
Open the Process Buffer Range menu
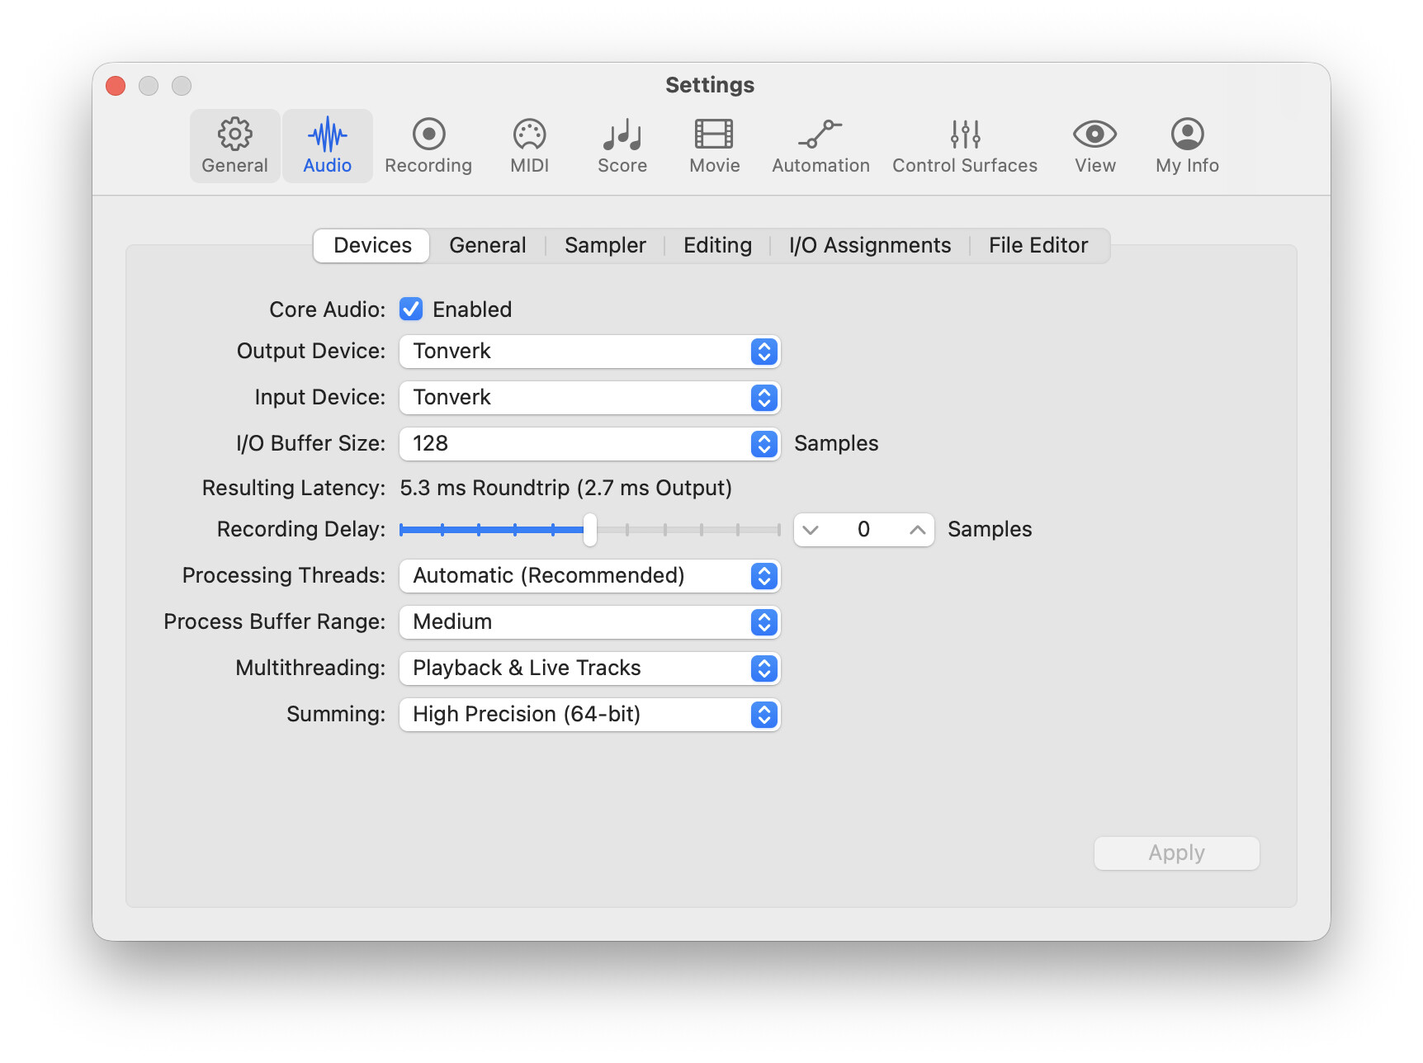tap(590, 622)
